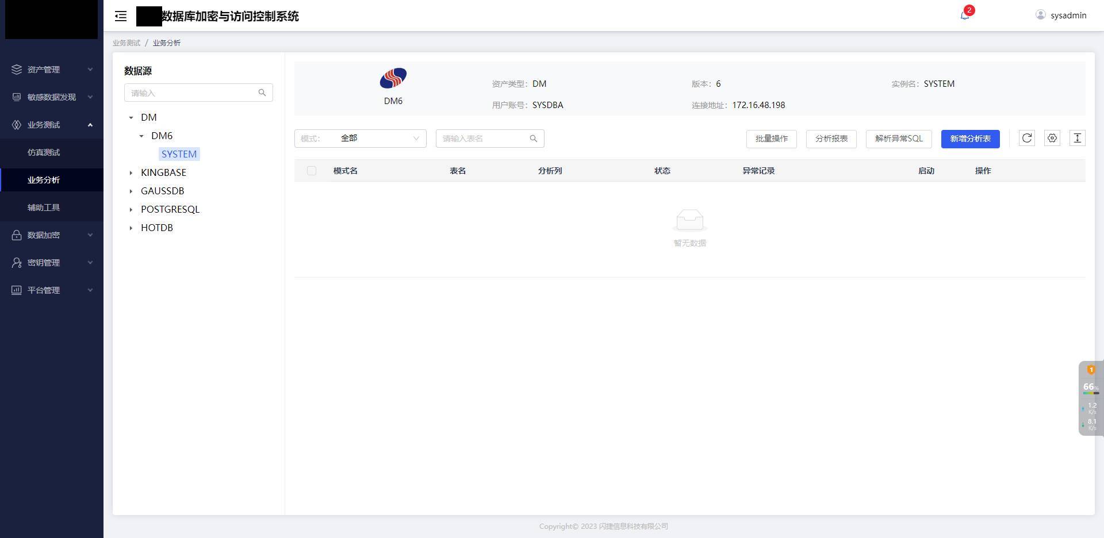Collapse the DM6 tree node arrow
Screen dimensions: 1104x538
tap(141, 136)
